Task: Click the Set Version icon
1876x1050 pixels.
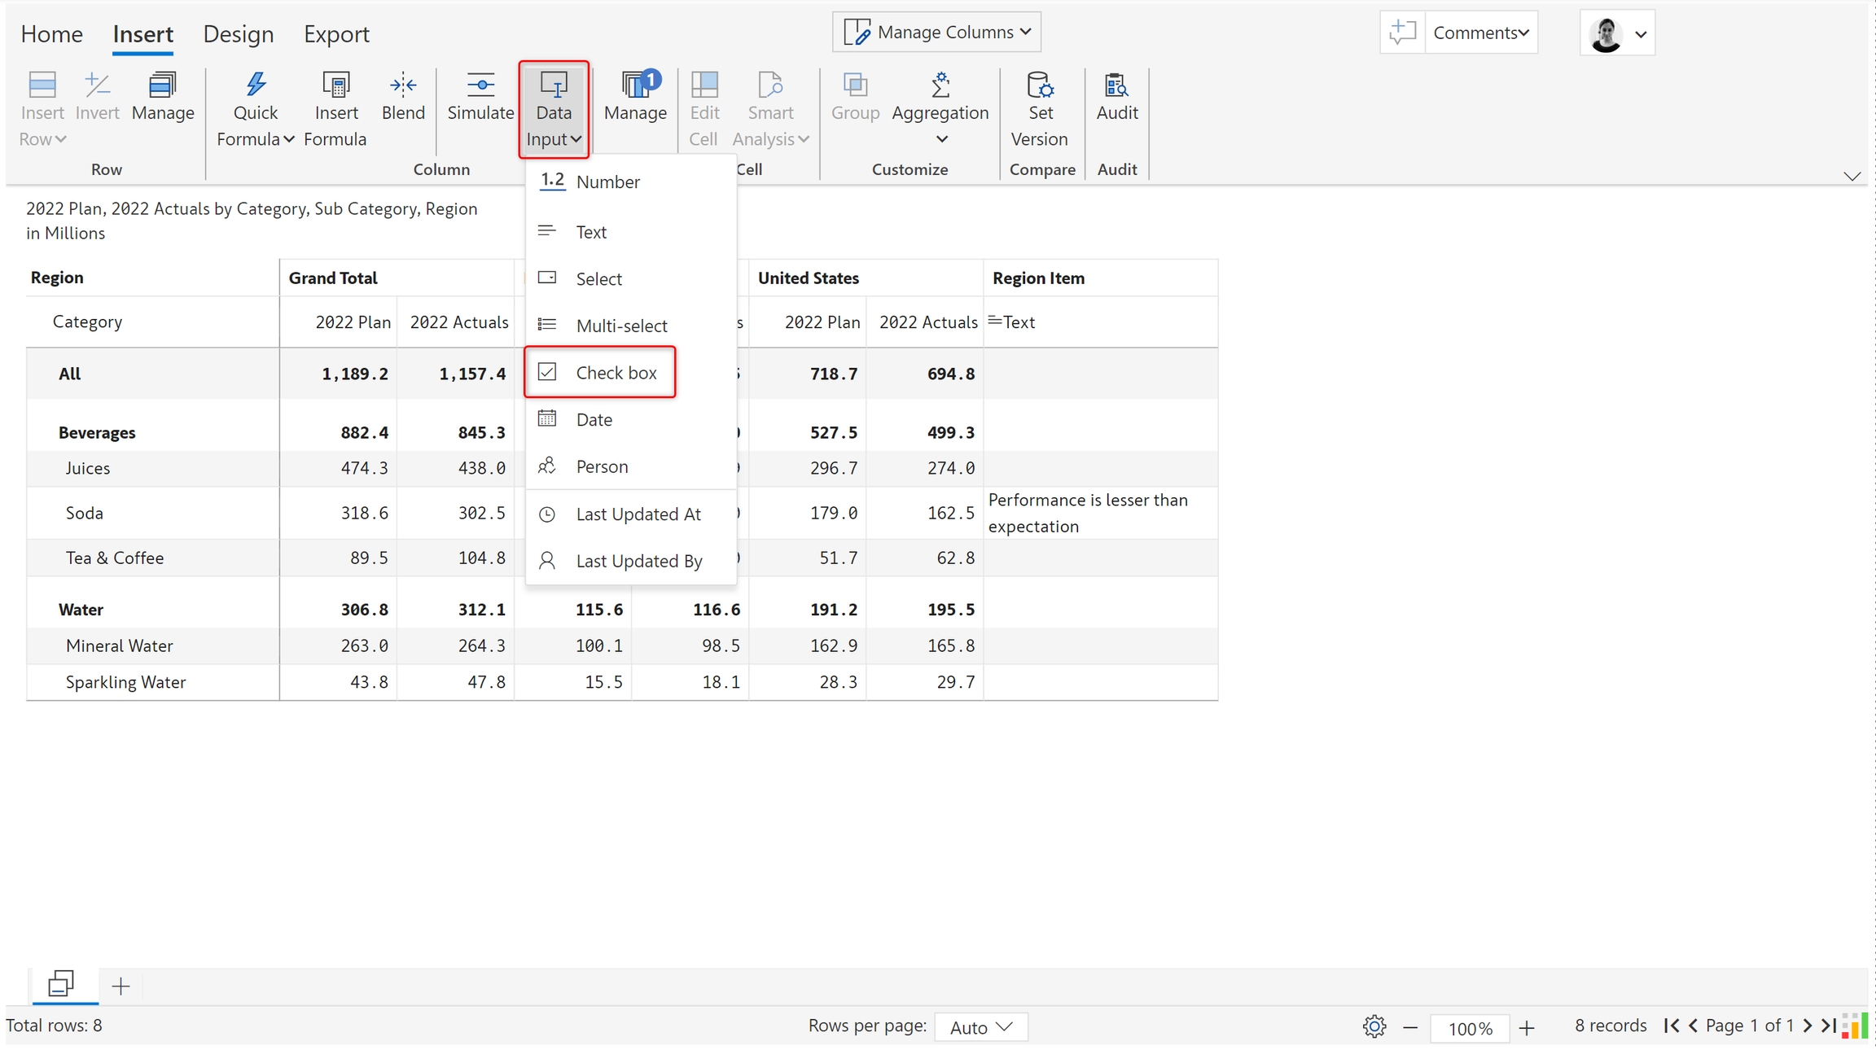Action: pos(1040,85)
